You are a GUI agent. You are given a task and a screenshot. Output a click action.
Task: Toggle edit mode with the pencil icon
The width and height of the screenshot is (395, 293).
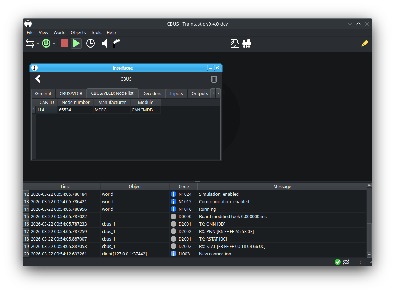pos(364,43)
